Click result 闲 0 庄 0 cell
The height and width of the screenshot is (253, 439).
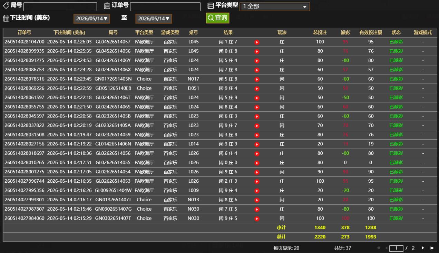pyautogui.click(x=228, y=163)
